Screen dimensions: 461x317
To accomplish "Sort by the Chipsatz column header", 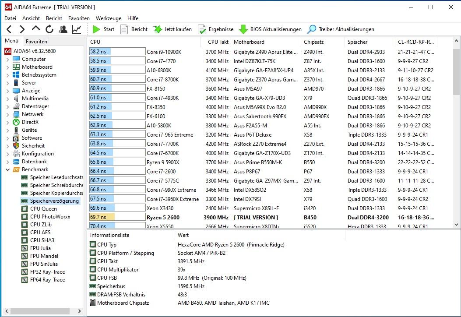I will tap(323, 42).
